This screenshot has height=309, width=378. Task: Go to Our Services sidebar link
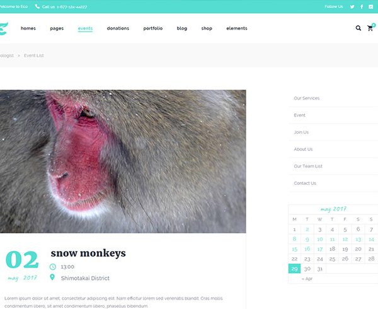(307, 98)
